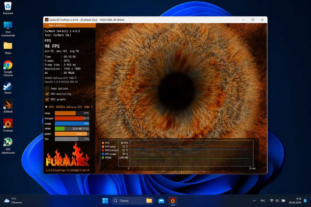Screen dimensions: 311x207
Task: Collapse GPU NVIDIA GeForce GTX 1080 Ti section
Action: (x=46, y=107)
